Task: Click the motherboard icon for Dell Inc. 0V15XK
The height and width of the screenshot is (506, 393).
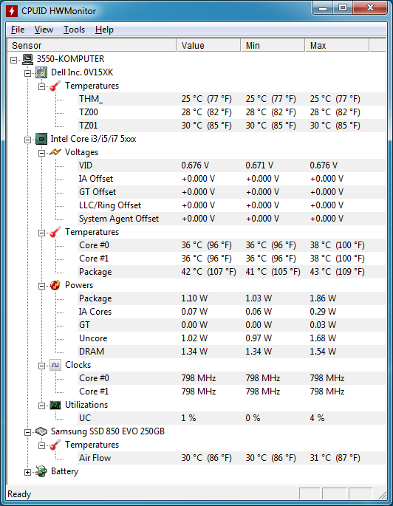Action: coord(41,72)
